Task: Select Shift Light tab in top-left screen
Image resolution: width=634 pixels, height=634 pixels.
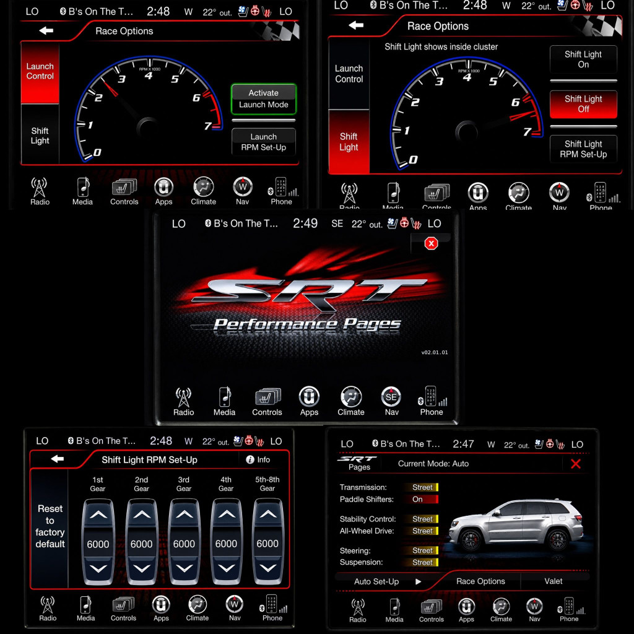Action: pos(40,136)
